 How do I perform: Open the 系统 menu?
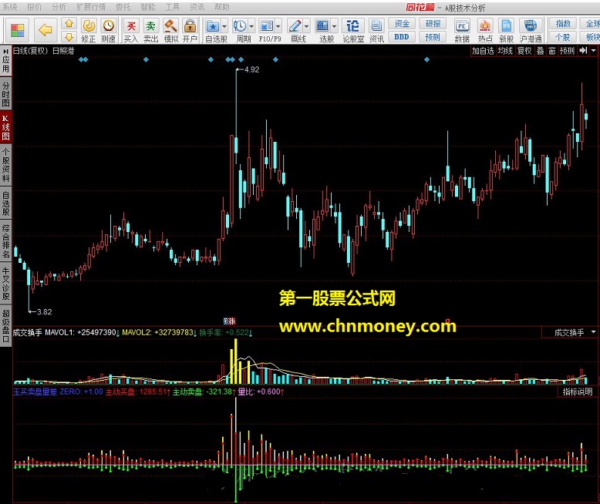coord(9,7)
